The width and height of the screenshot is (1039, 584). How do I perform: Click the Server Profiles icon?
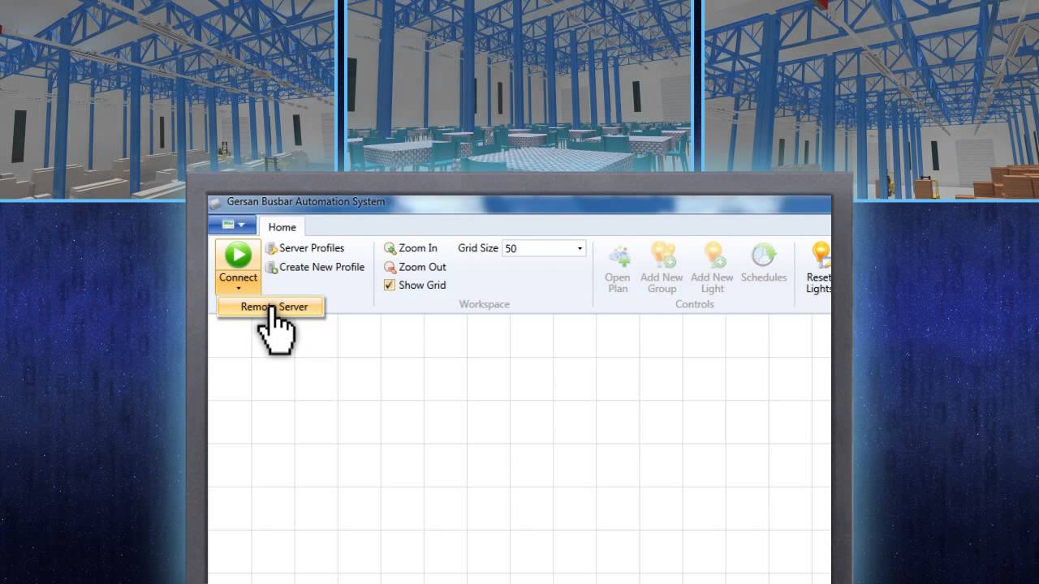(272, 248)
